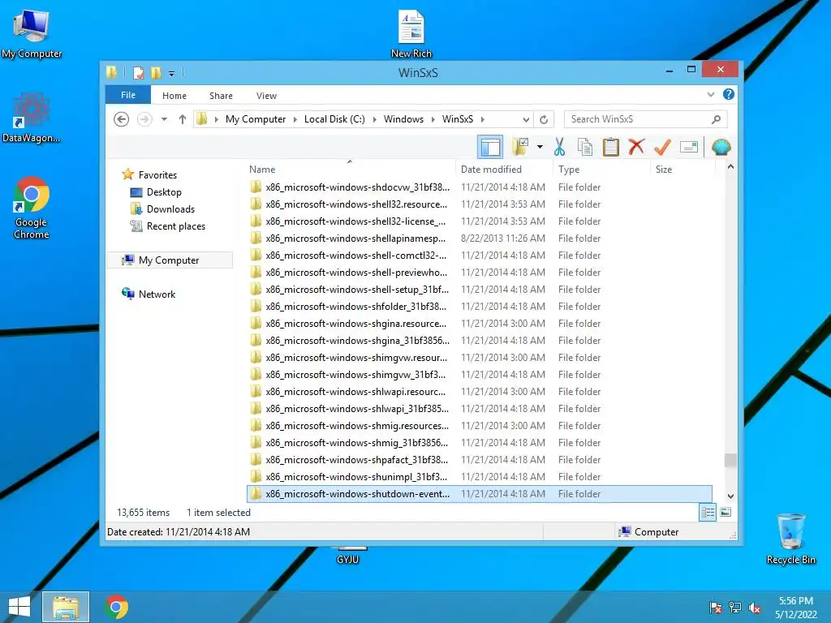Click the Properties icon in quick access toolbar
Screen dimensions: 831x623
138,72
